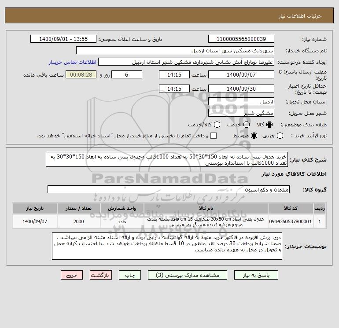Click the تعداد / مقدار column header
The height and width of the screenshot is (328, 339).
[78, 208]
